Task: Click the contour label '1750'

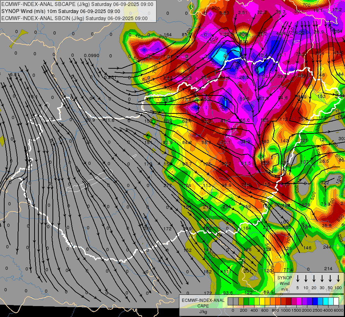Action: 292,33
